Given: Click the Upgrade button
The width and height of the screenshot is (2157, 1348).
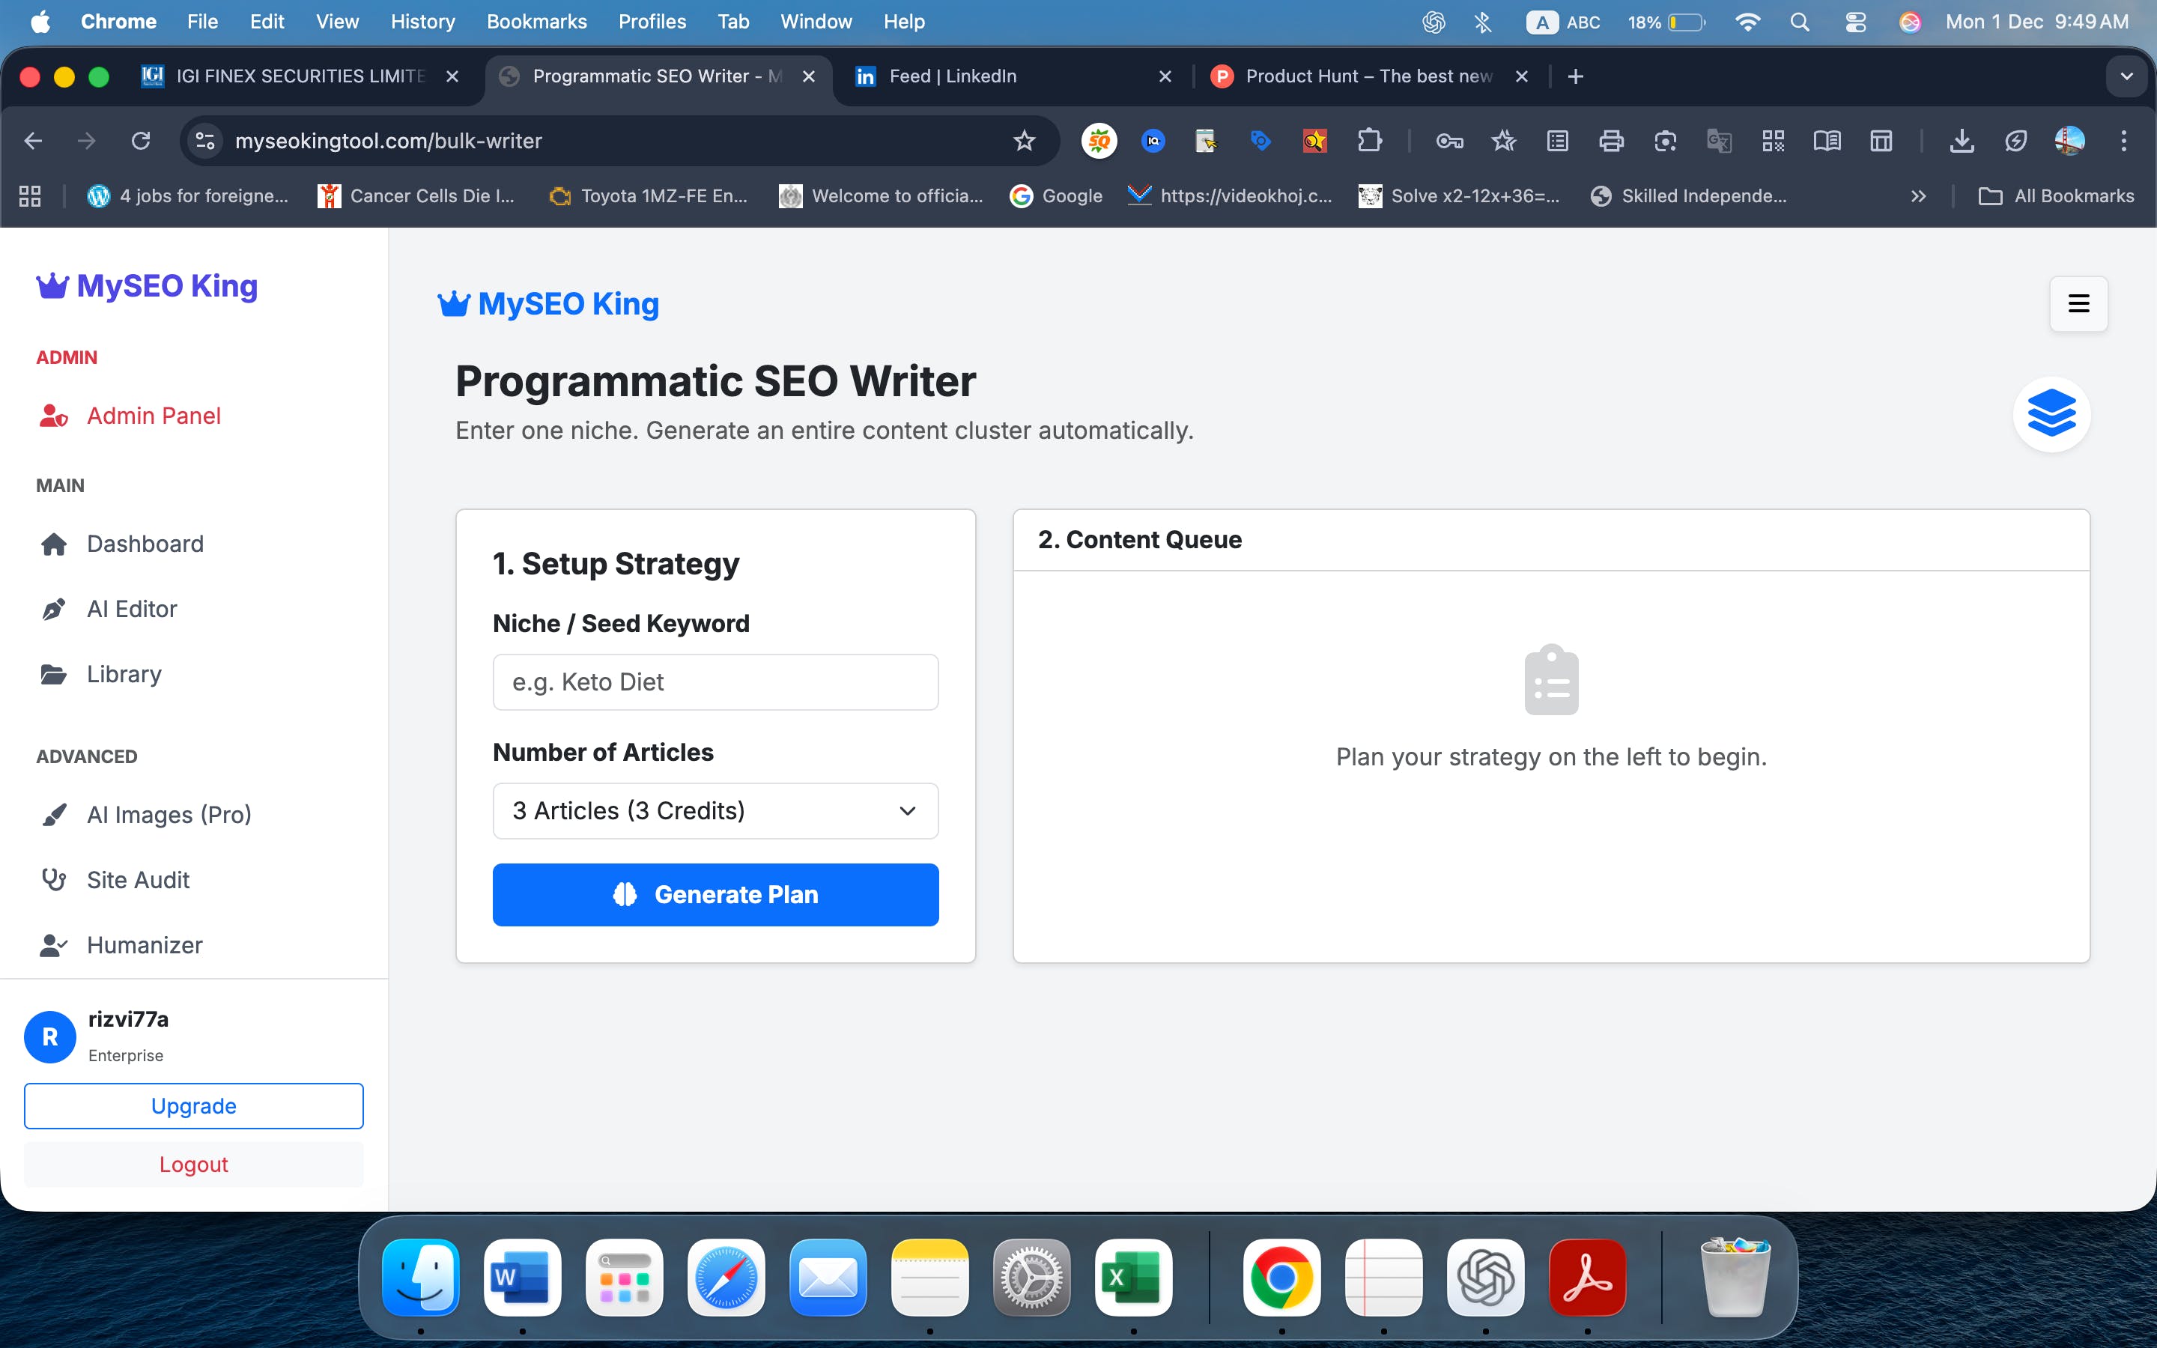Looking at the screenshot, I should pyautogui.click(x=193, y=1105).
